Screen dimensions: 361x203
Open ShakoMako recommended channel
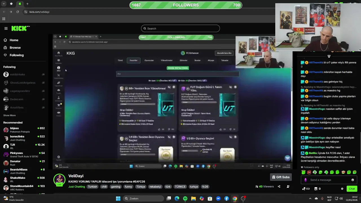(24, 179)
